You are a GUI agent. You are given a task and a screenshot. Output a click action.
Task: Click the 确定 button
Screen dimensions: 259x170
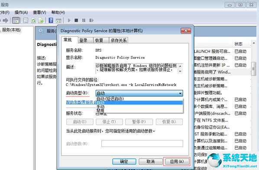point(124,161)
